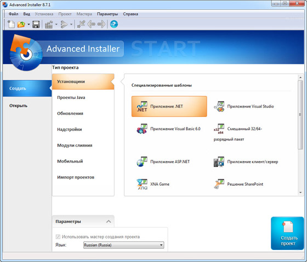This screenshot has height=262, width=307.
Task: Click the Advanced Installer title bar app icon
Action: pyautogui.click(x=5, y=4)
